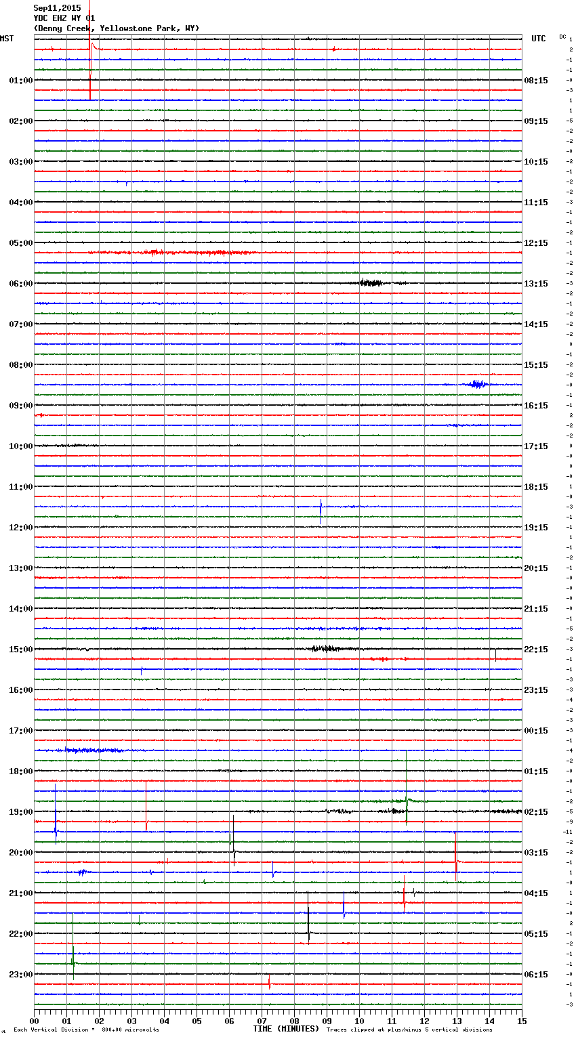Image resolution: width=576 pixels, height=1039 pixels.
Task: Select the 12:00 MST time label
Action: (20, 528)
